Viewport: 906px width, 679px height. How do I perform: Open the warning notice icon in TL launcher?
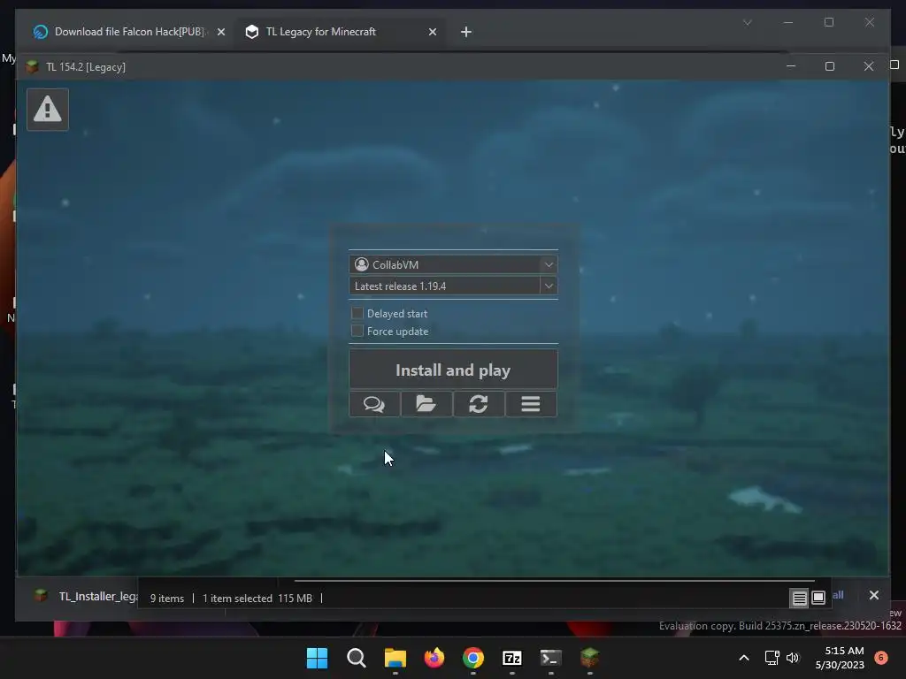click(x=48, y=109)
